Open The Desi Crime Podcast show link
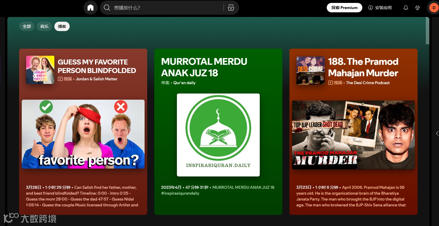439x226 pixels. (x=368, y=83)
